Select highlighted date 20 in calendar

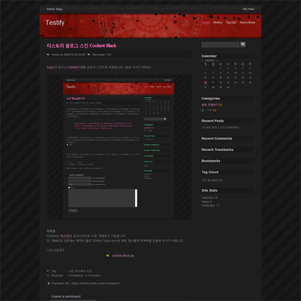tap(205, 83)
